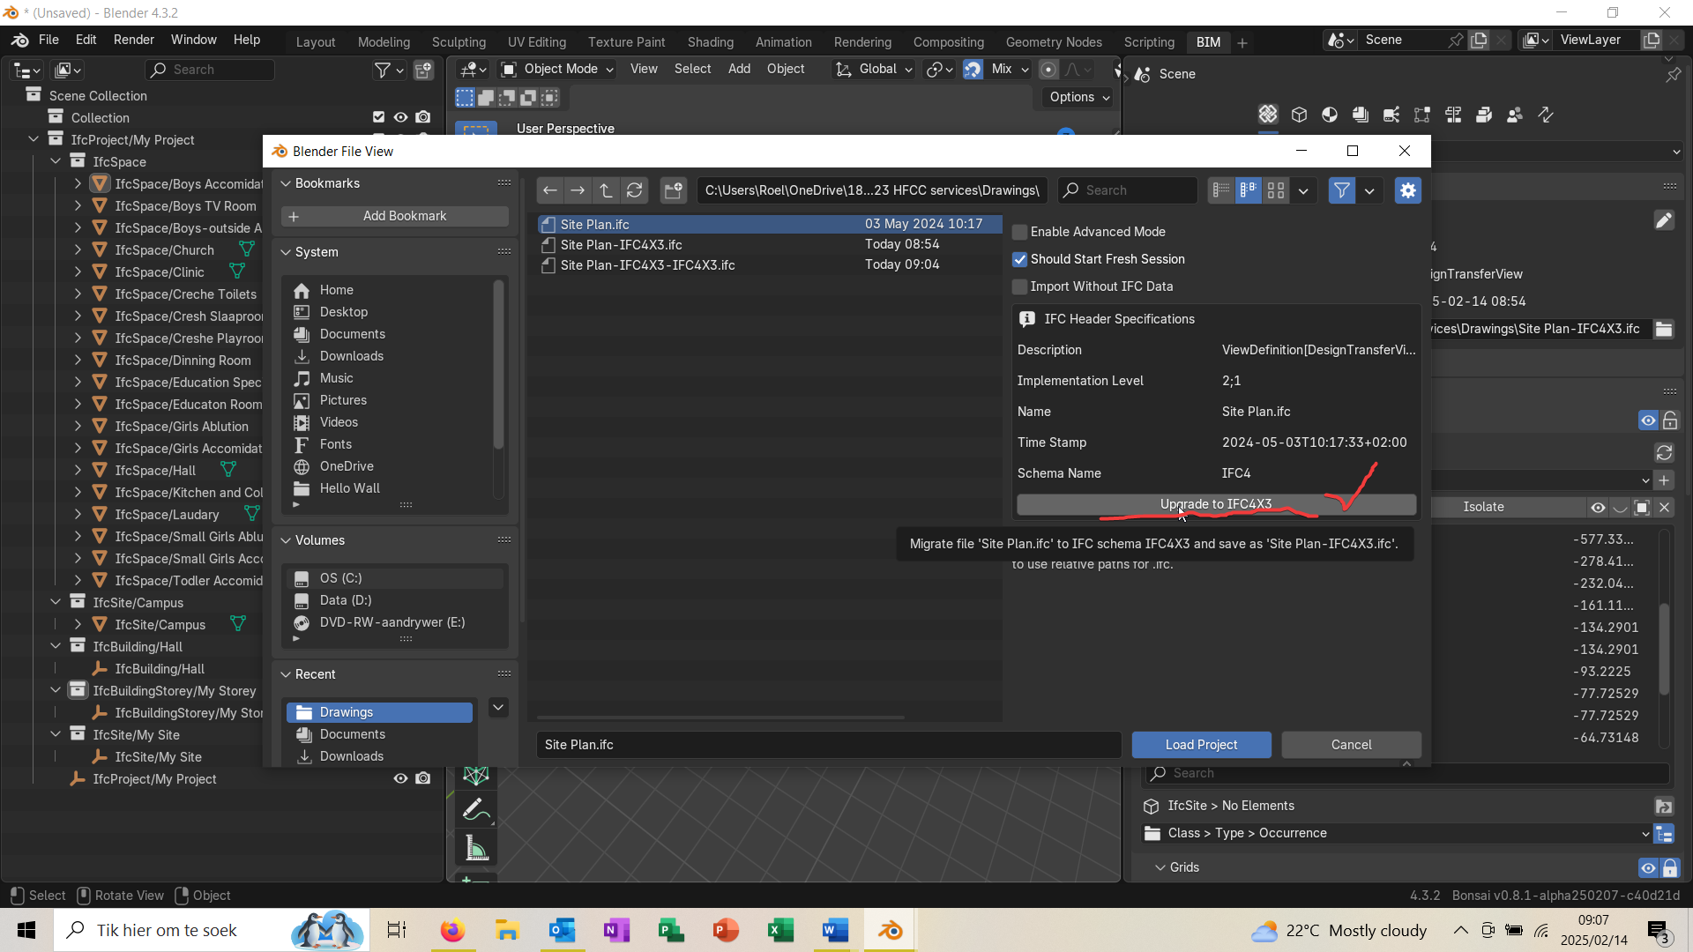Toggle visibility eye for the Collection
Image resolution: width=1693 pixels, height=952 pixels.
(400, 117)
